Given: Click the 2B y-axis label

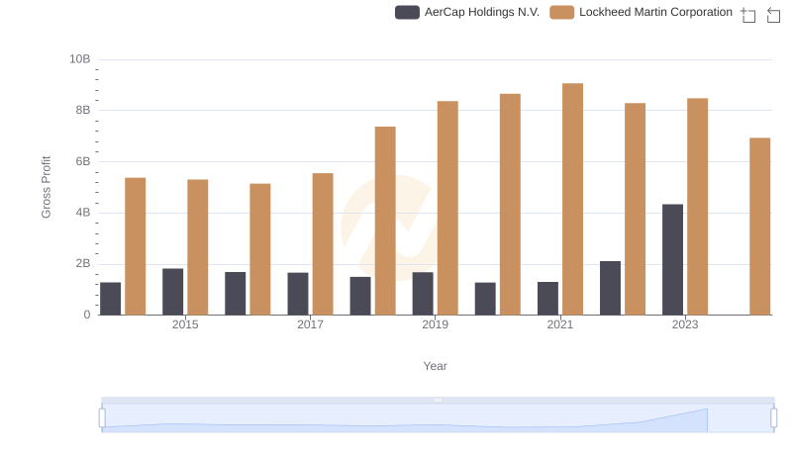Looking at the screenshot, I should click(x=83, y=263).
